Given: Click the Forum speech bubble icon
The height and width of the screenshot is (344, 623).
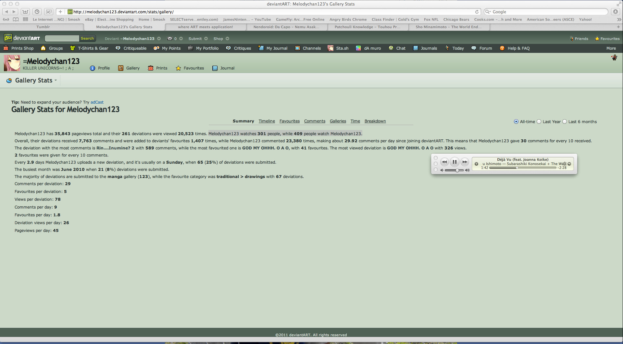Looking at the screenshot, I should click(474, 48).
